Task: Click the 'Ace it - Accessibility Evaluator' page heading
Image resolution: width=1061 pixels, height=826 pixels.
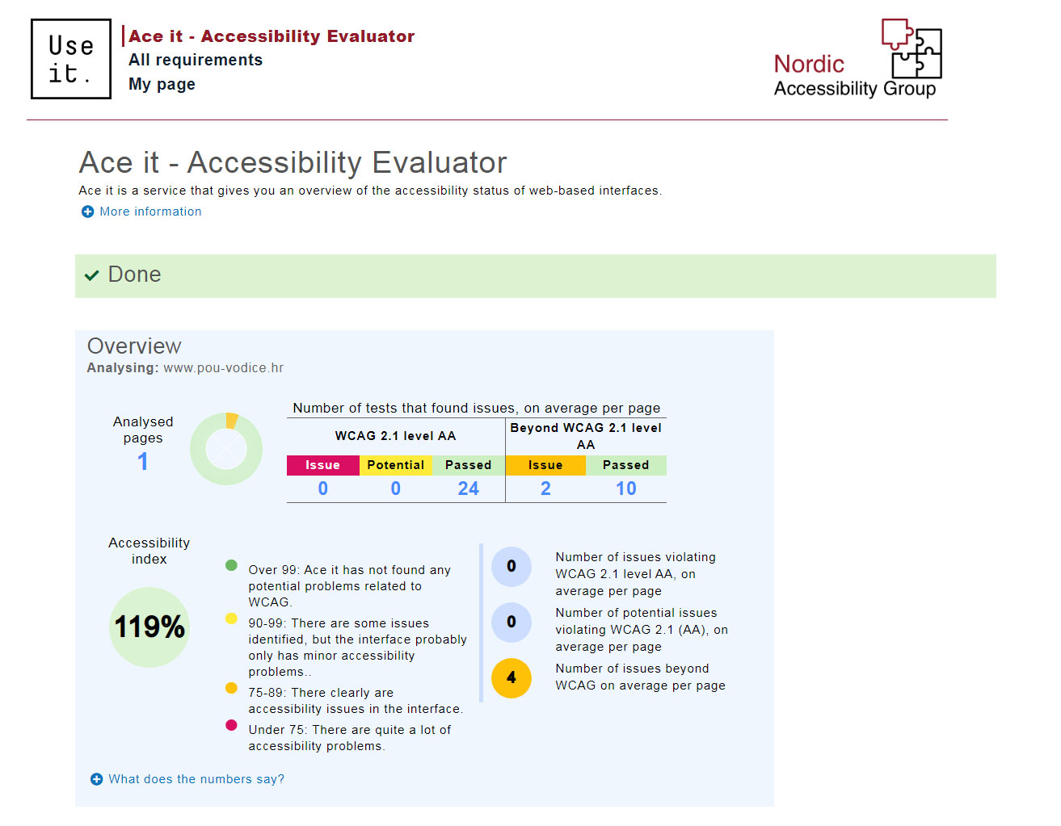Action: (293, 162)
